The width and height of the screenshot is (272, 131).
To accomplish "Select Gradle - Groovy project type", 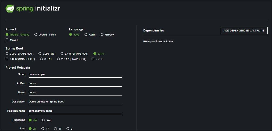I will click(17, 34).
